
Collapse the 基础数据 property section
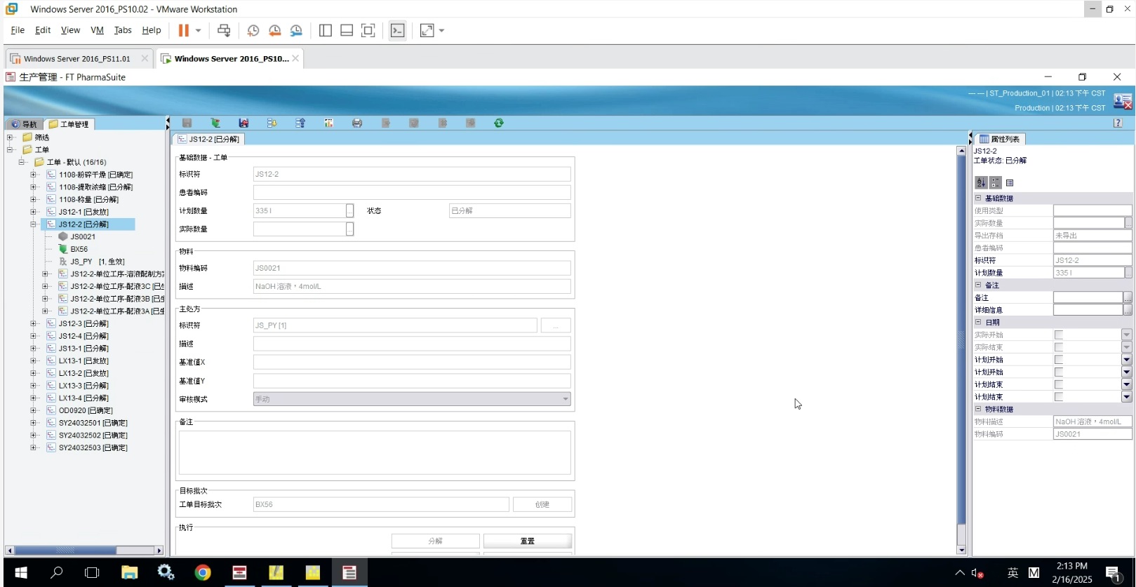tap(978, 198)
